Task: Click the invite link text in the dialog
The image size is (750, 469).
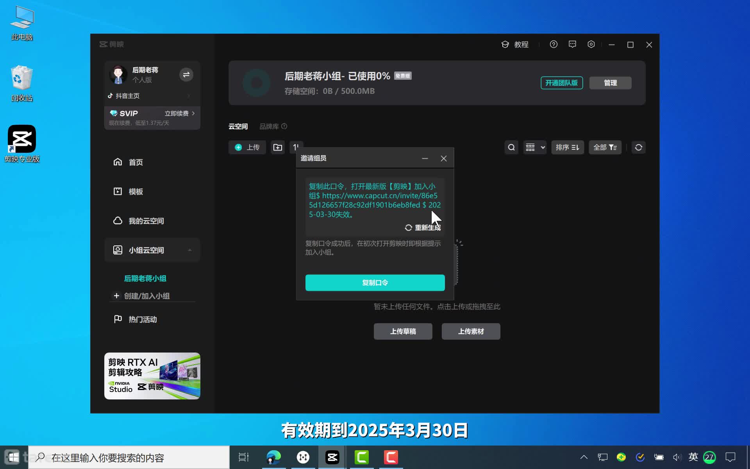Action: click(375, 200)
